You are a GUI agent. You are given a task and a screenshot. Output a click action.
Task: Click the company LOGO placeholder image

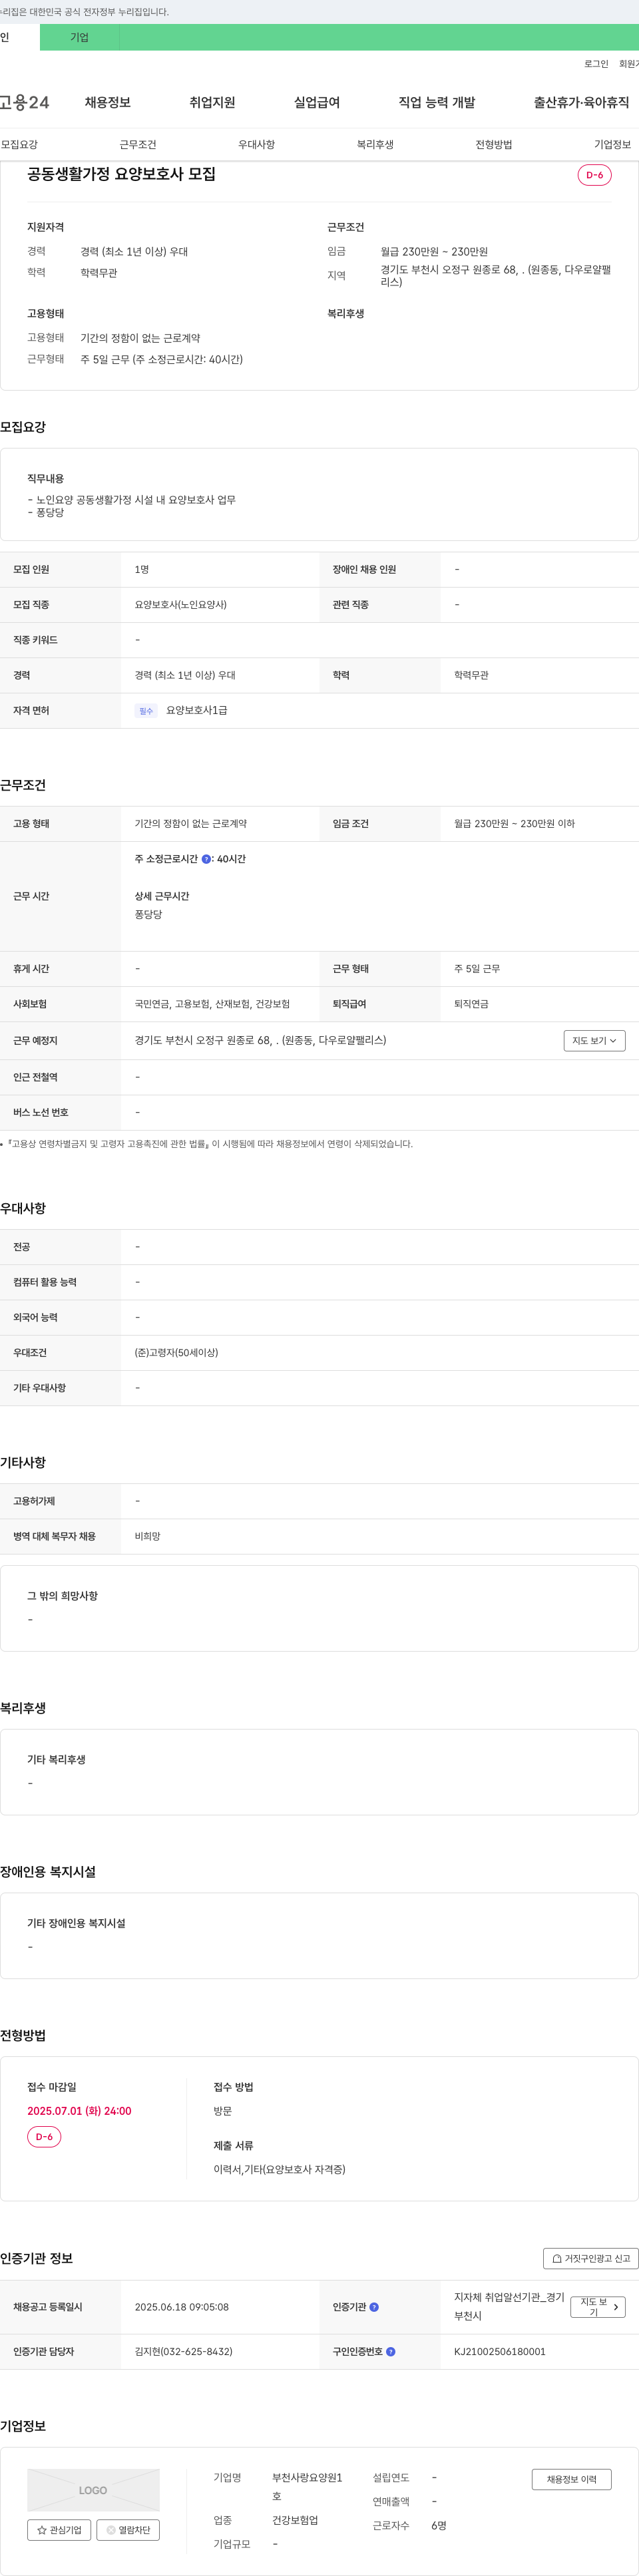93,2490
